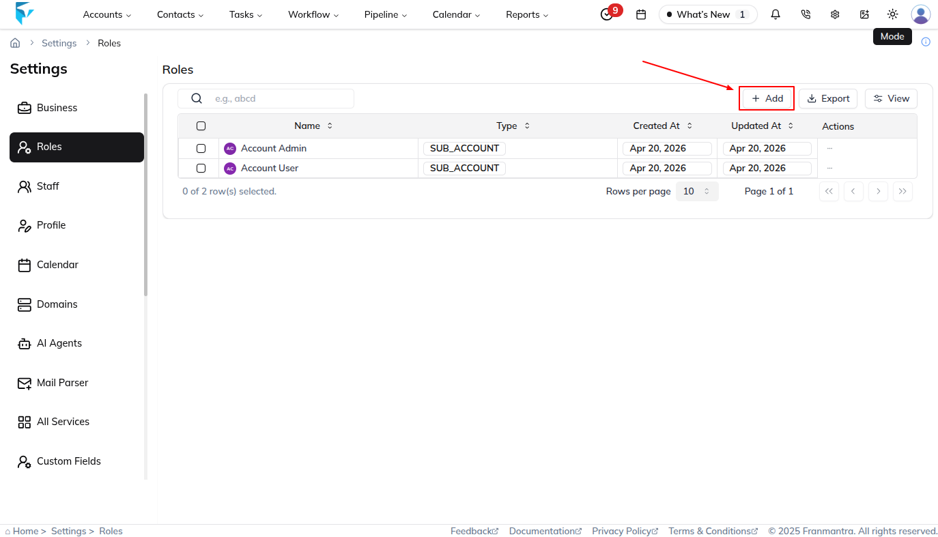The height and width of the screenshot is (537, 938).
Task: Click the Actions column header
Action: (x=838, y=127)
